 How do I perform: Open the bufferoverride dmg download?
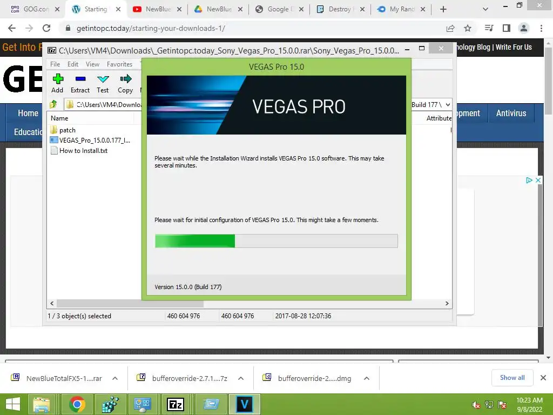tap(307, 378)
